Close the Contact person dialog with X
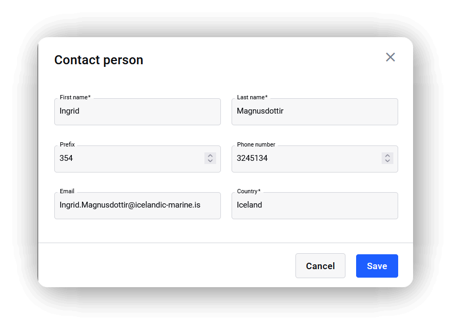The image size is (453, 327). click(x=390, y=57)
